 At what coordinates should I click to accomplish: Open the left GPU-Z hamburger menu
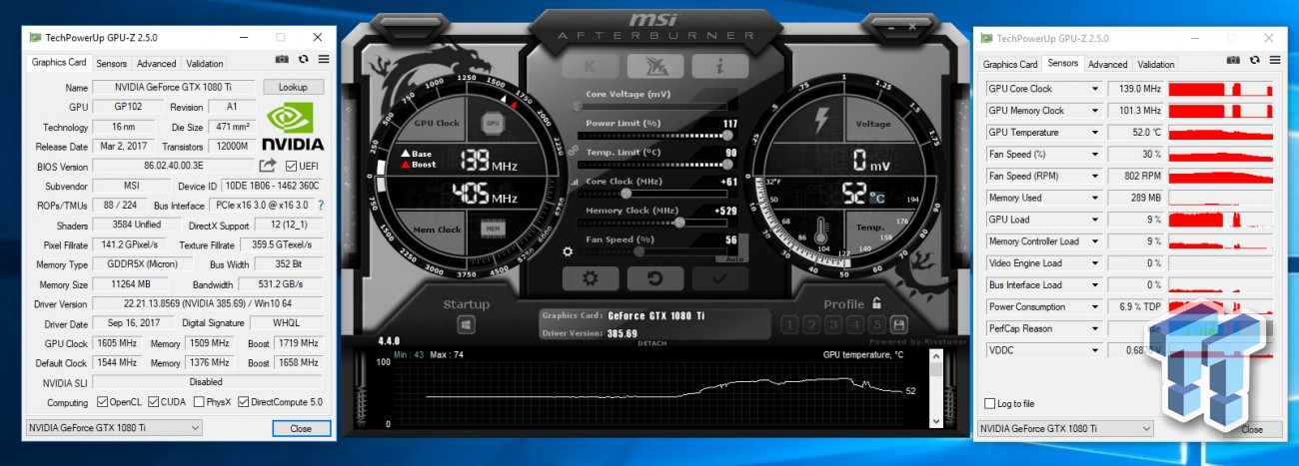pyautogui.click(x=323, y=60)
